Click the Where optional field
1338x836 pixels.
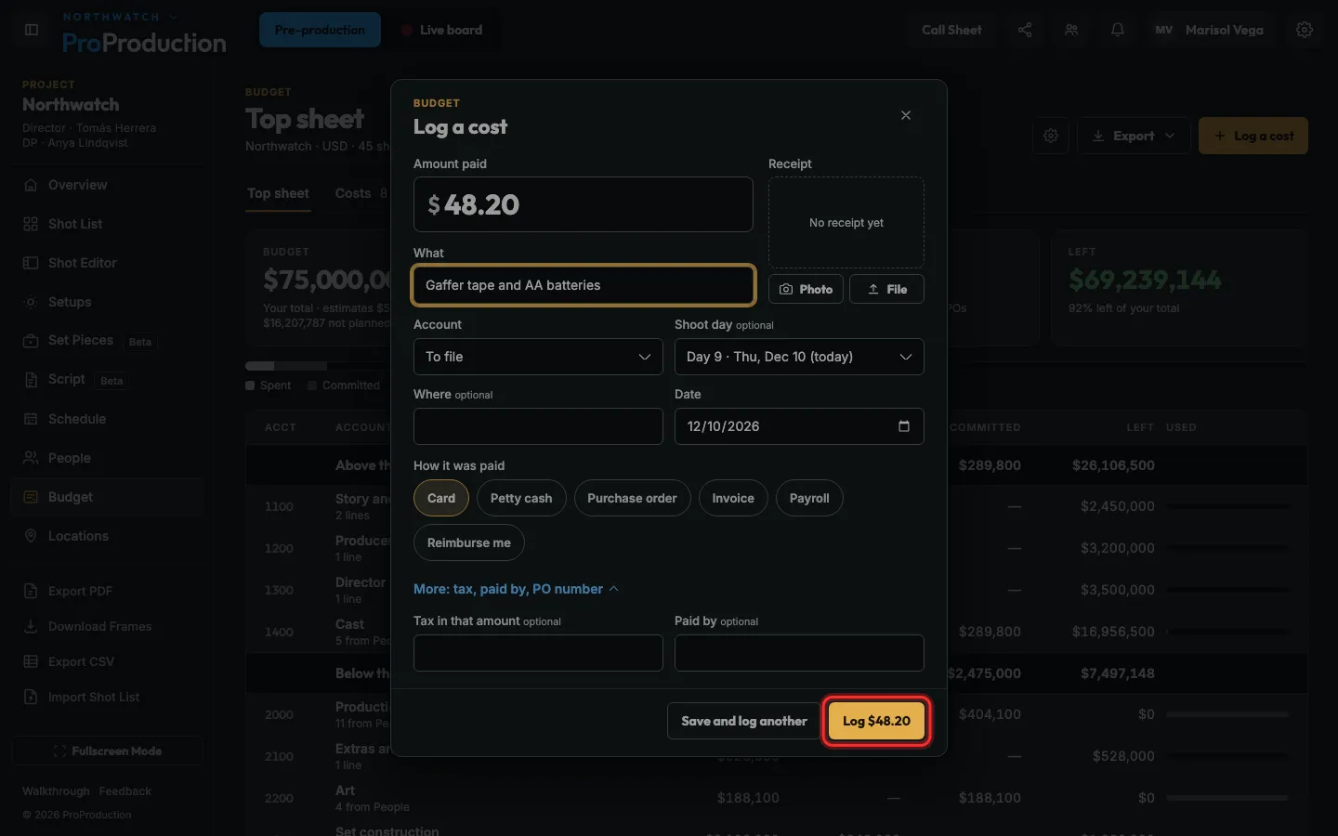(x=538, y=426)
